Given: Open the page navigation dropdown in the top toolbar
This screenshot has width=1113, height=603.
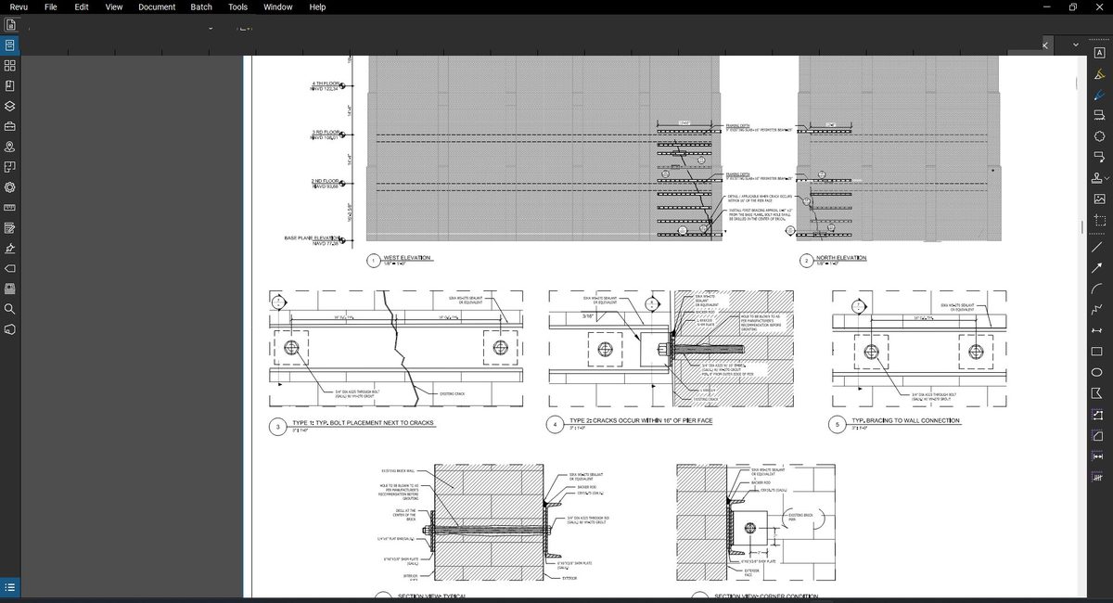Looking at the screenshot, I should point(209,29).
